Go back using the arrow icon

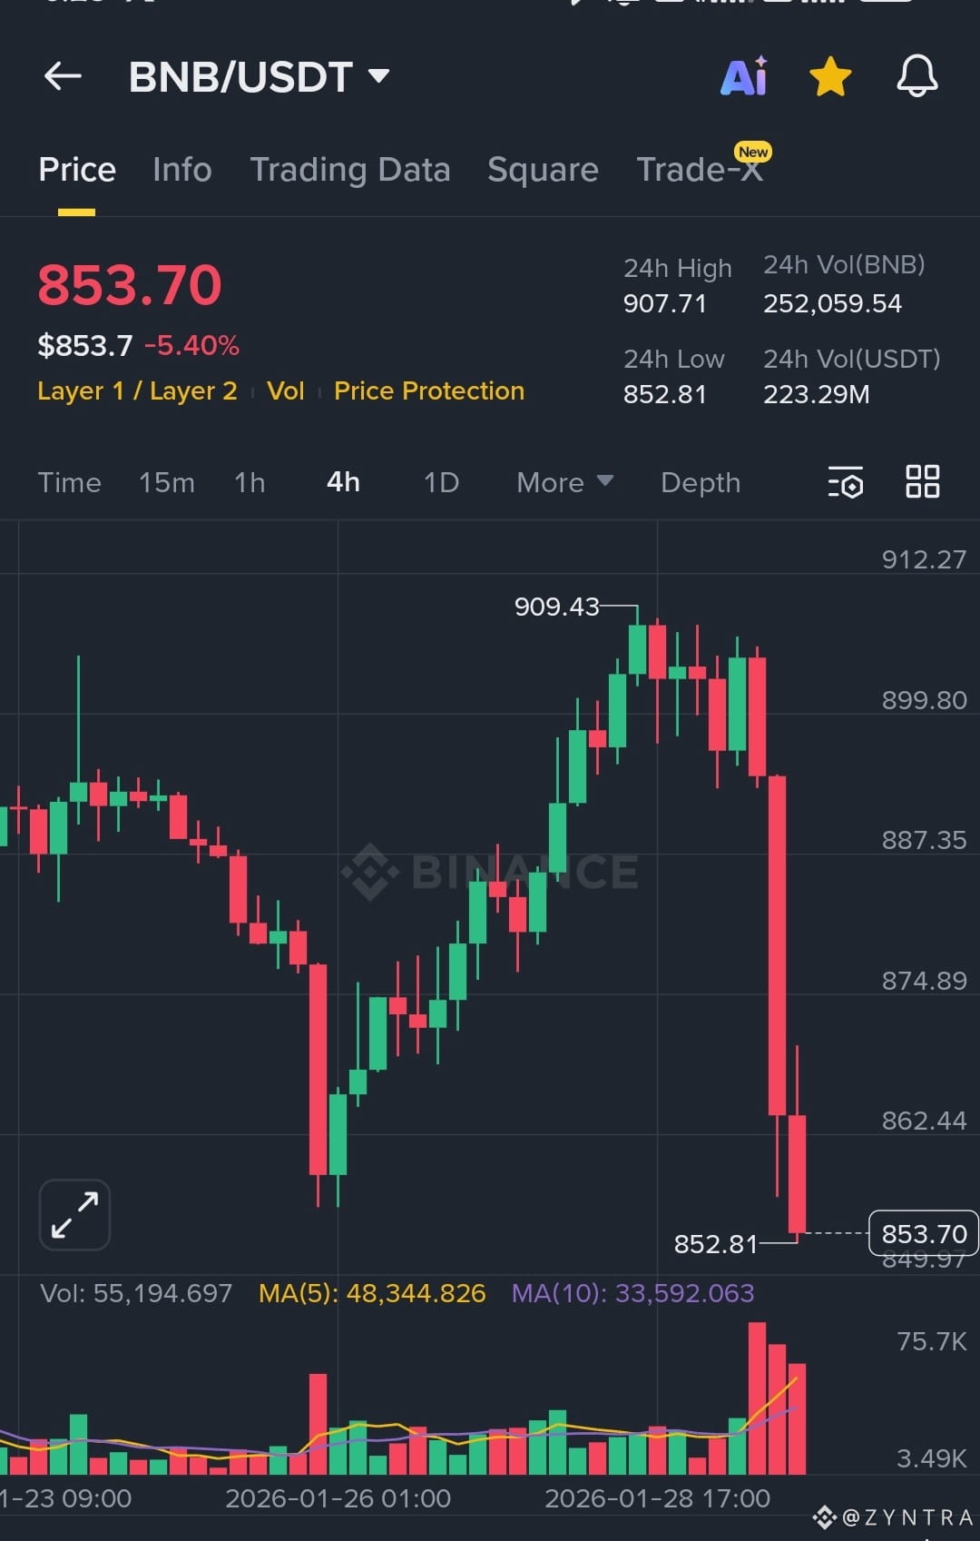(62, 75)
